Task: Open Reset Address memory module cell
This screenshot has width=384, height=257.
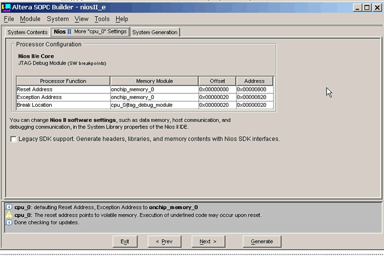Action: [154, 90]
